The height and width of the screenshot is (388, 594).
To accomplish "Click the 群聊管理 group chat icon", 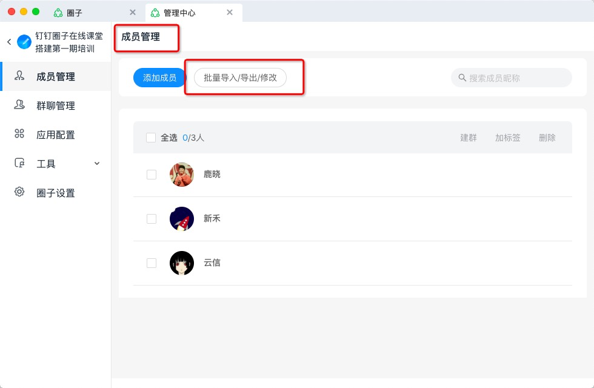I will pyautogui.click(x=19, y=104).
